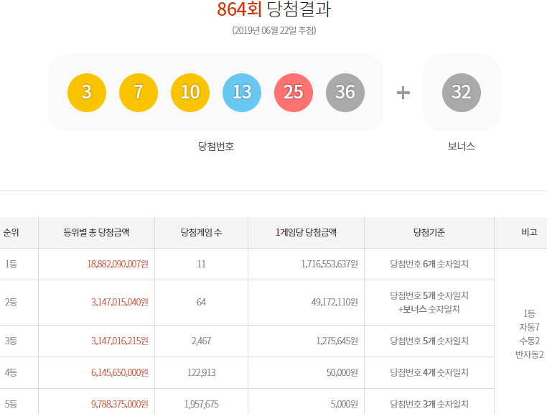
Task: Click the blue ball number 13
Action: pos(242,93)
